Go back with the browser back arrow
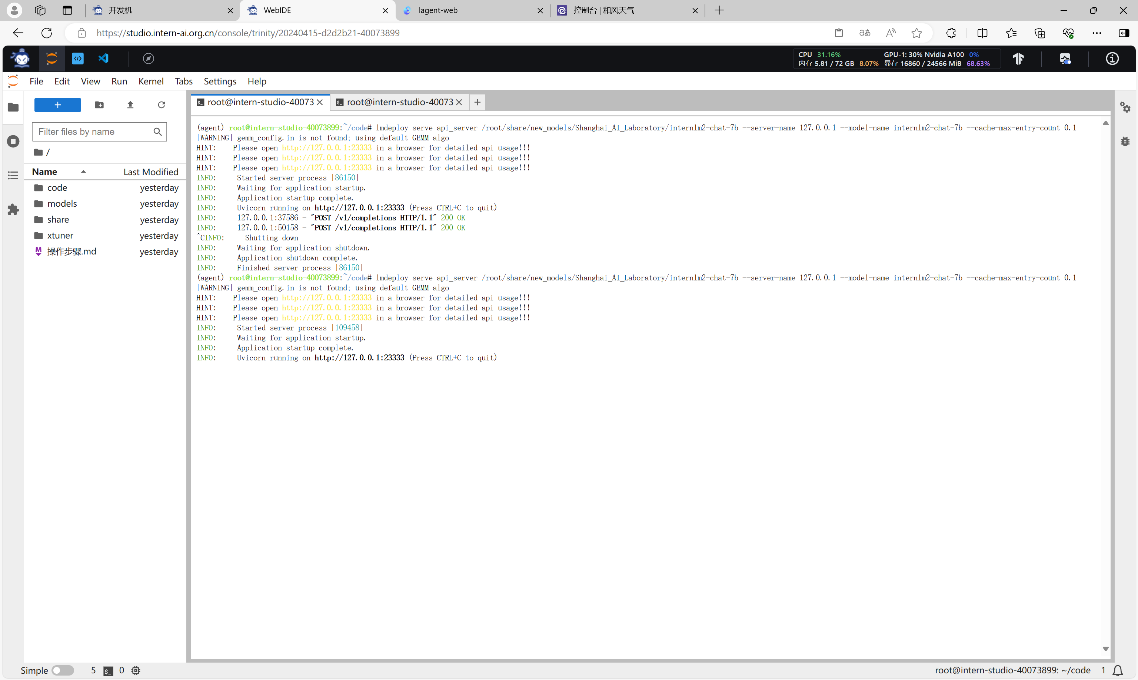This screenshot has width=1138, height=680. point(18,33)
